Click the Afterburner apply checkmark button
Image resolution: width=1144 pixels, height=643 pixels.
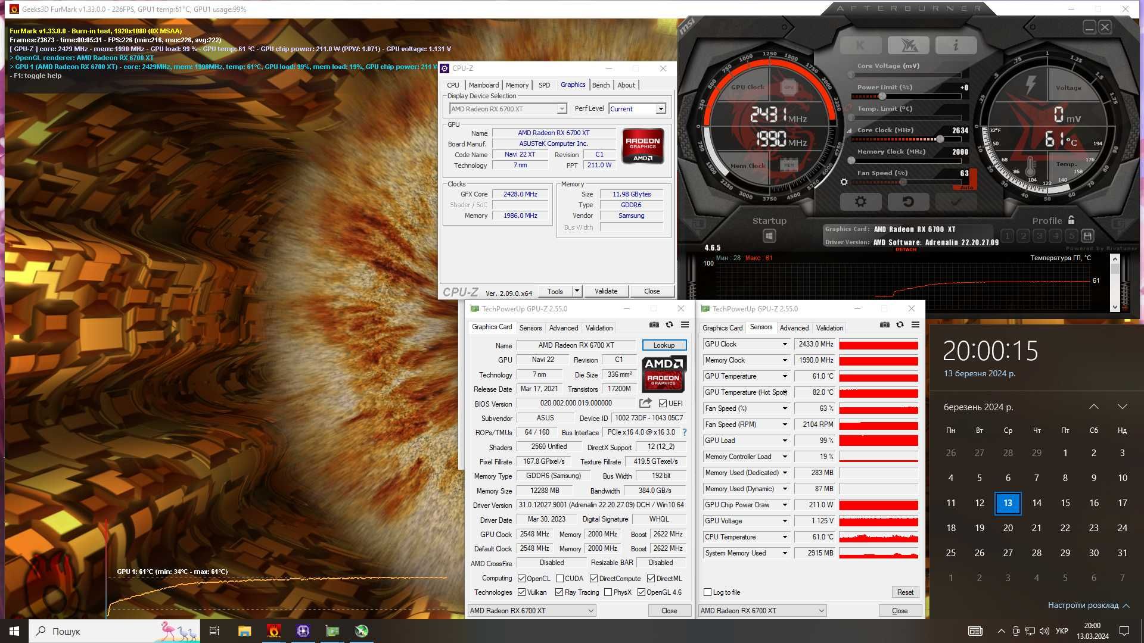[x=956, y=202]
